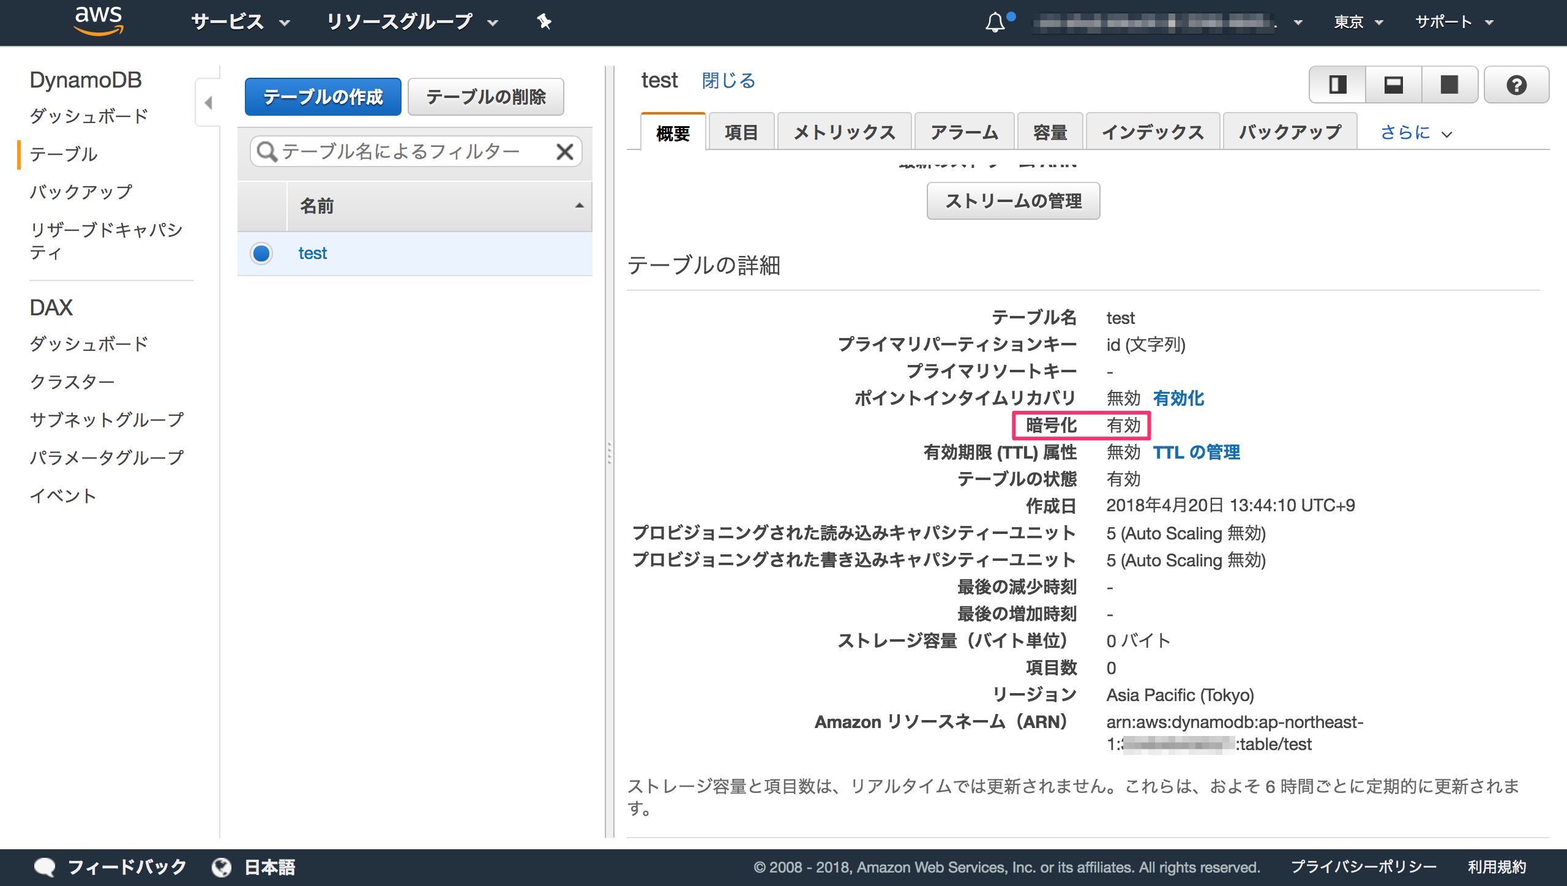Collapse the DynamoDB navigation panel arrow
Screen dimensions: 1567x886
click(x=208, y=102)
